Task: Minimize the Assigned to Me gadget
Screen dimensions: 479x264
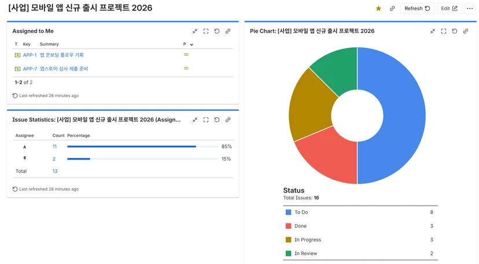Action: pos(195,31)
